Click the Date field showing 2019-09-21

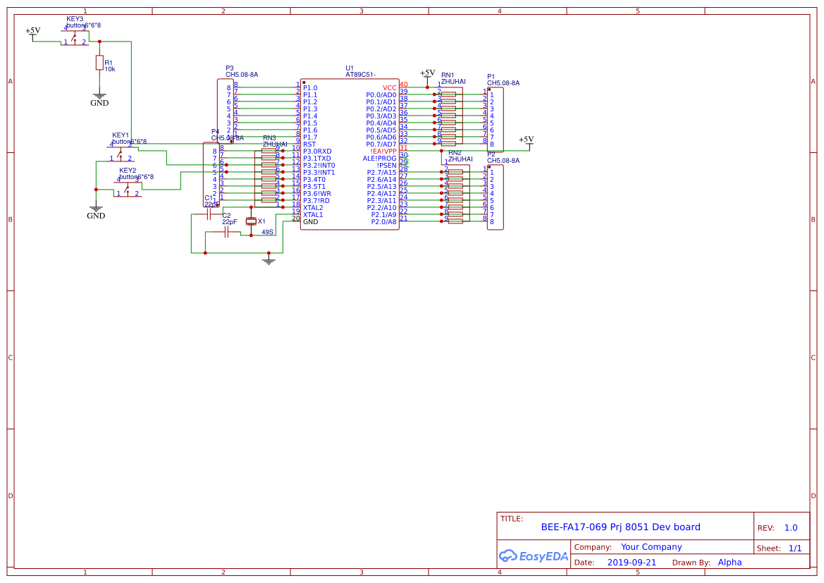pyautogui.click(x=633, y=562)
